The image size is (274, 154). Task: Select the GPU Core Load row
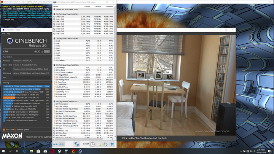pyautogui.click(x=83, y=135)
